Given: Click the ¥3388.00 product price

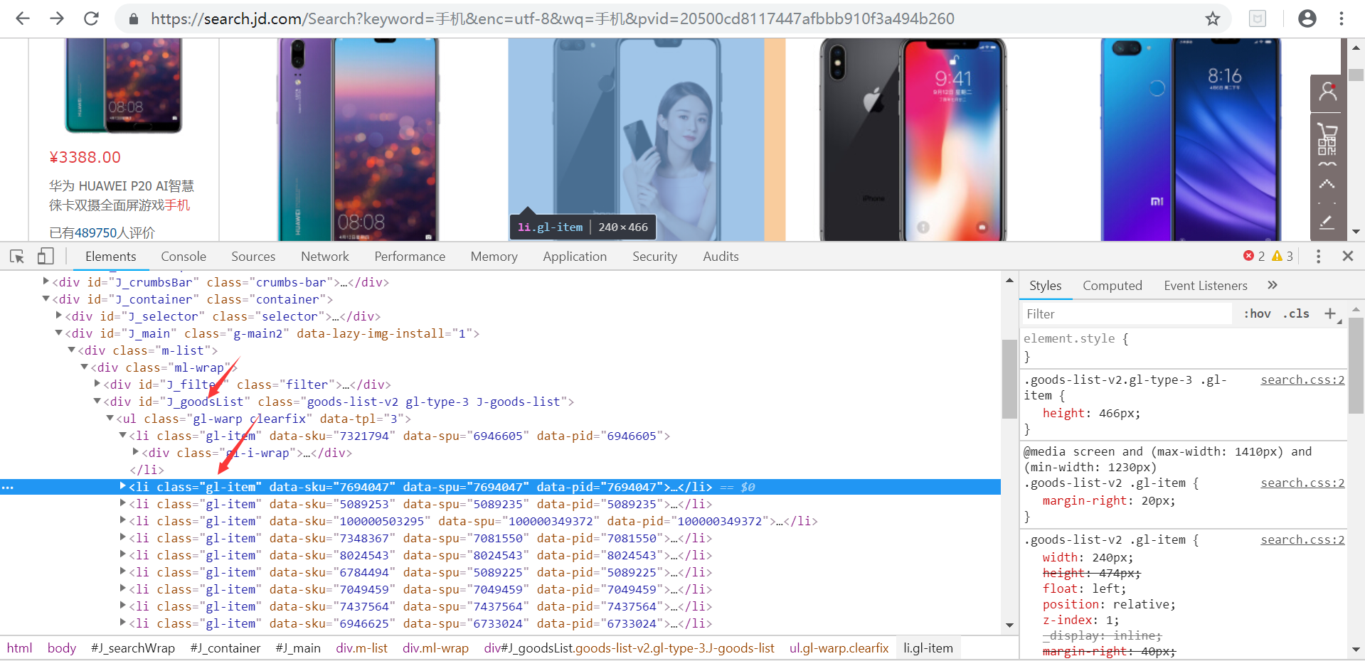Looking at the screenshot, I should (85, 157).
